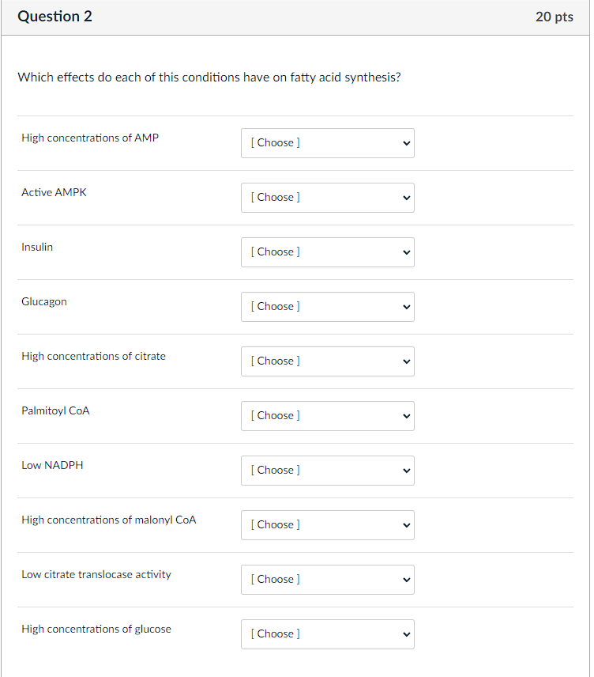
Task: Click the Active AMPK condition label
Action: point(54,192)
